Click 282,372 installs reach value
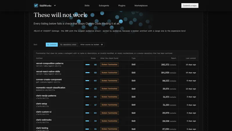Screen dimensions: 232x131 tap(168, 65)
